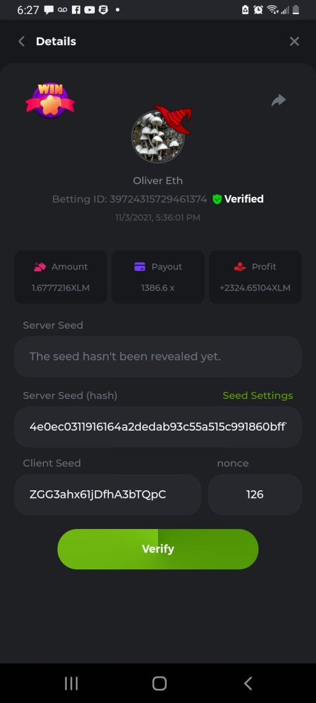
Task: Tap the Android recent apps button
Action: [x=71, y=683]
